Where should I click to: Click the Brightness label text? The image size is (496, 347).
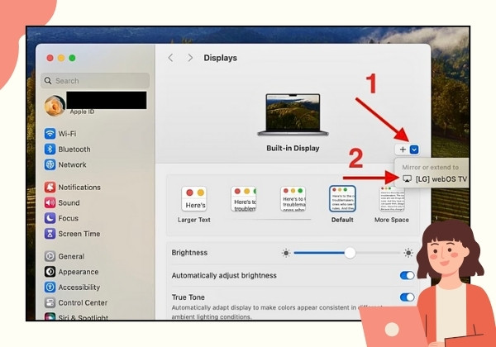tap(189, 253)
